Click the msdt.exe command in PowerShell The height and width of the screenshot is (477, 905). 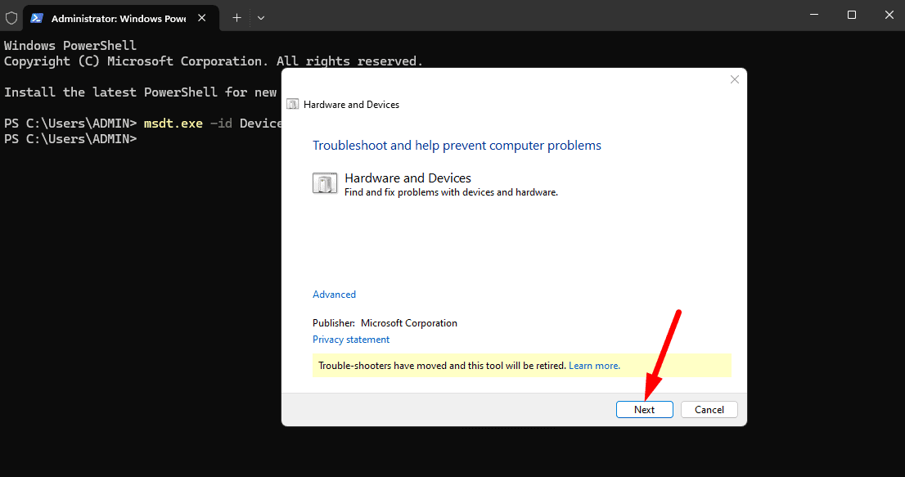point(173,124)
